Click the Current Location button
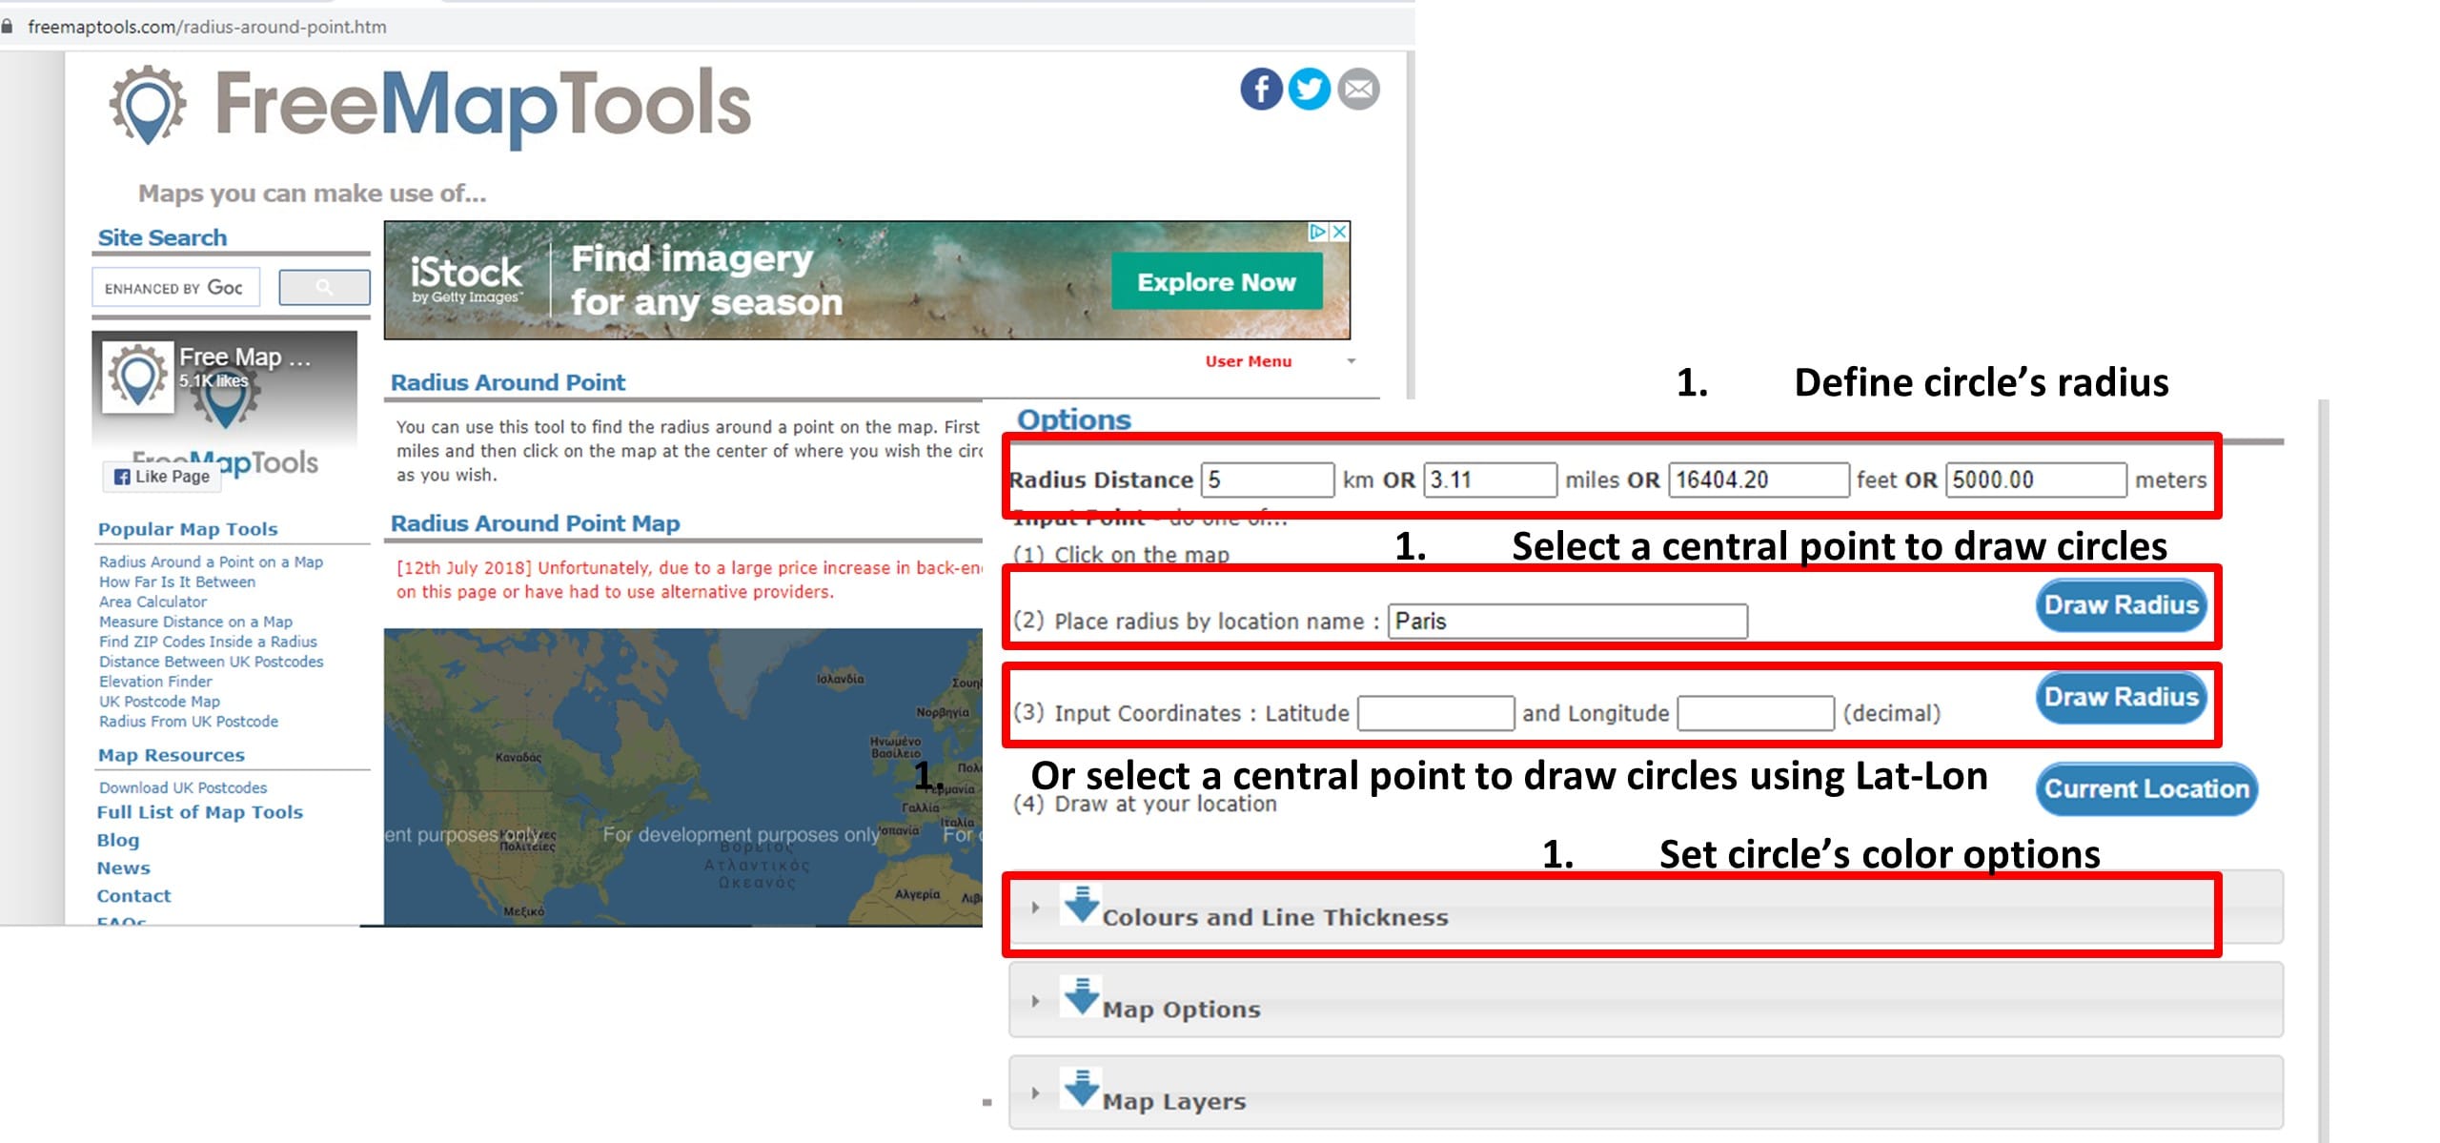Screen dimensions: 2440x1143 [x=2146, y=789]
